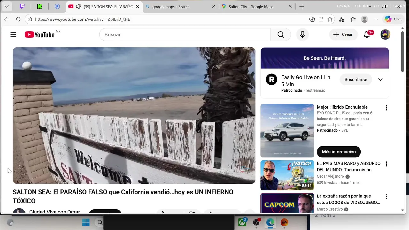Image resolution: width=409 pixels, height=230 pixels.
Task: Open the Ciudad Viva con Omar channel
Action: click(x=55, y=212)
